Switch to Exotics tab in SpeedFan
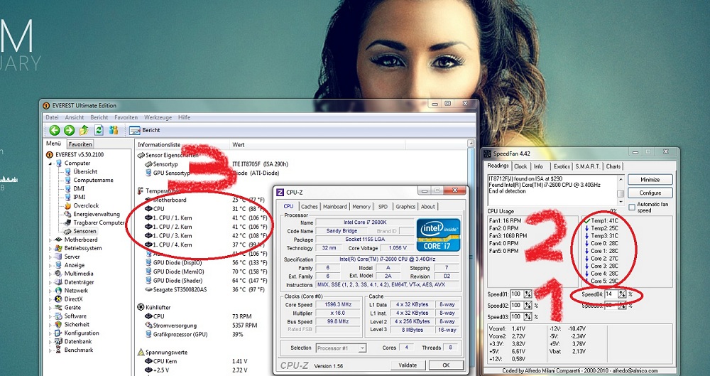The width and height of the screenshot is (710, 376). click(562, 166)
